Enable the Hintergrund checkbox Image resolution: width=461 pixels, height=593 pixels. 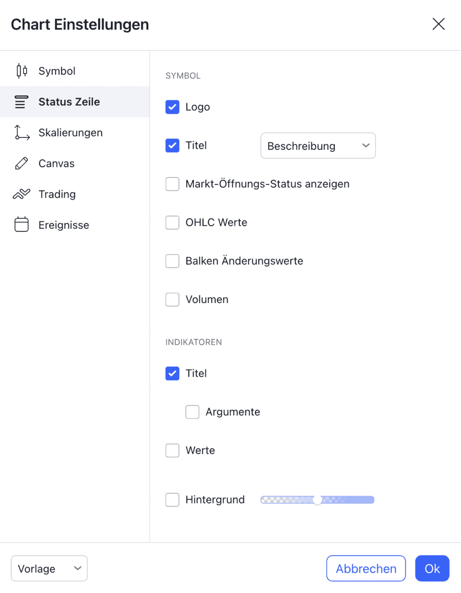click(172, 500)
